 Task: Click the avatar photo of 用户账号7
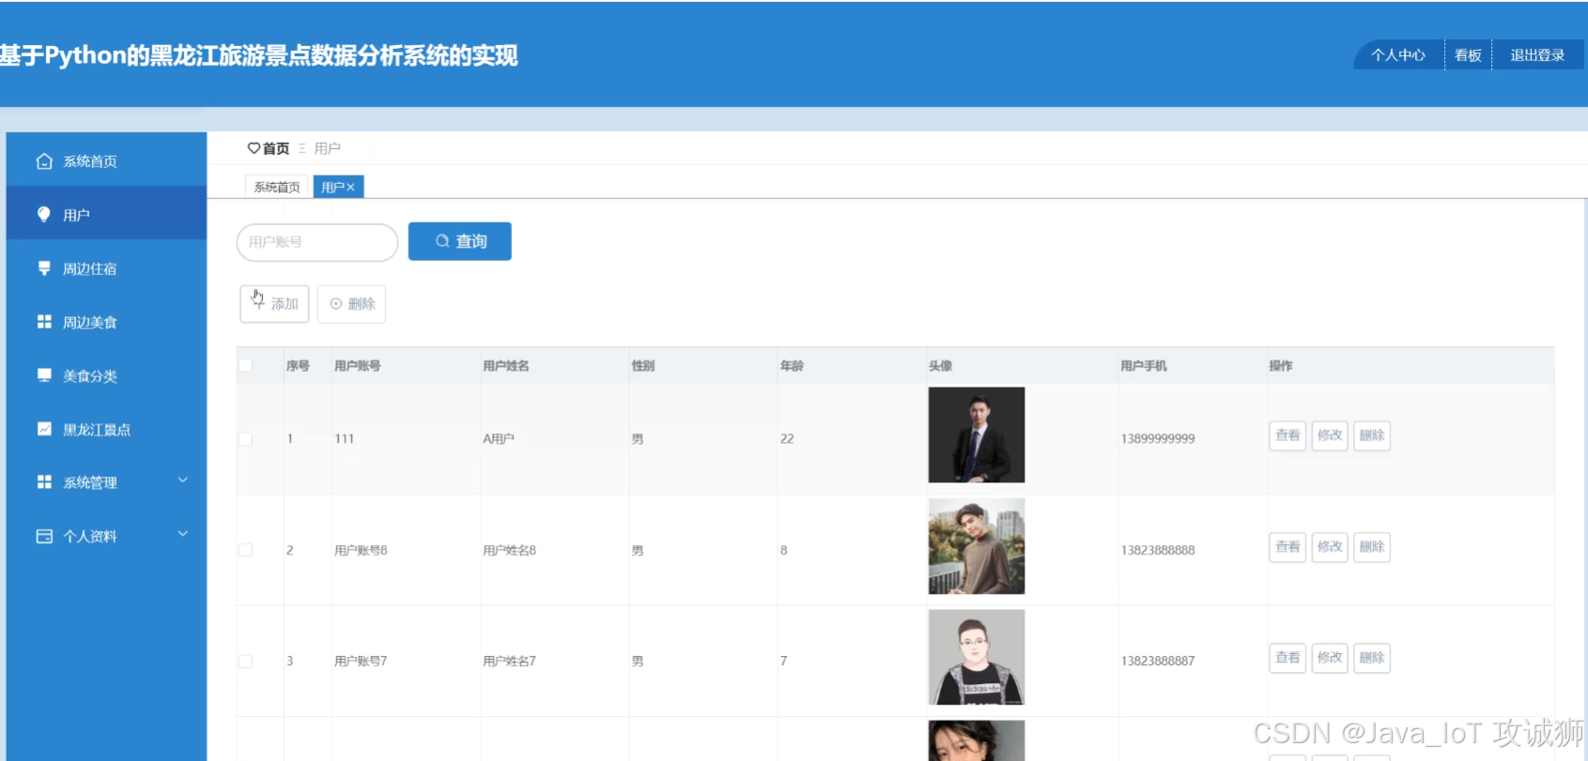[977, 657]
